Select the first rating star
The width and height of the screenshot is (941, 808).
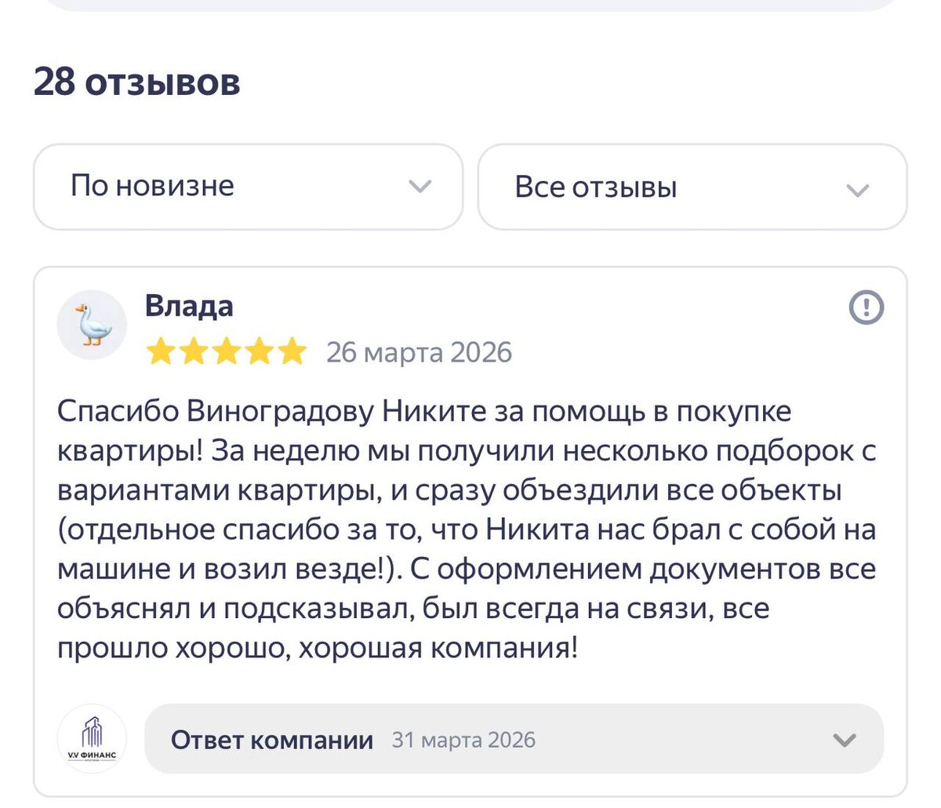pos(158,351)
